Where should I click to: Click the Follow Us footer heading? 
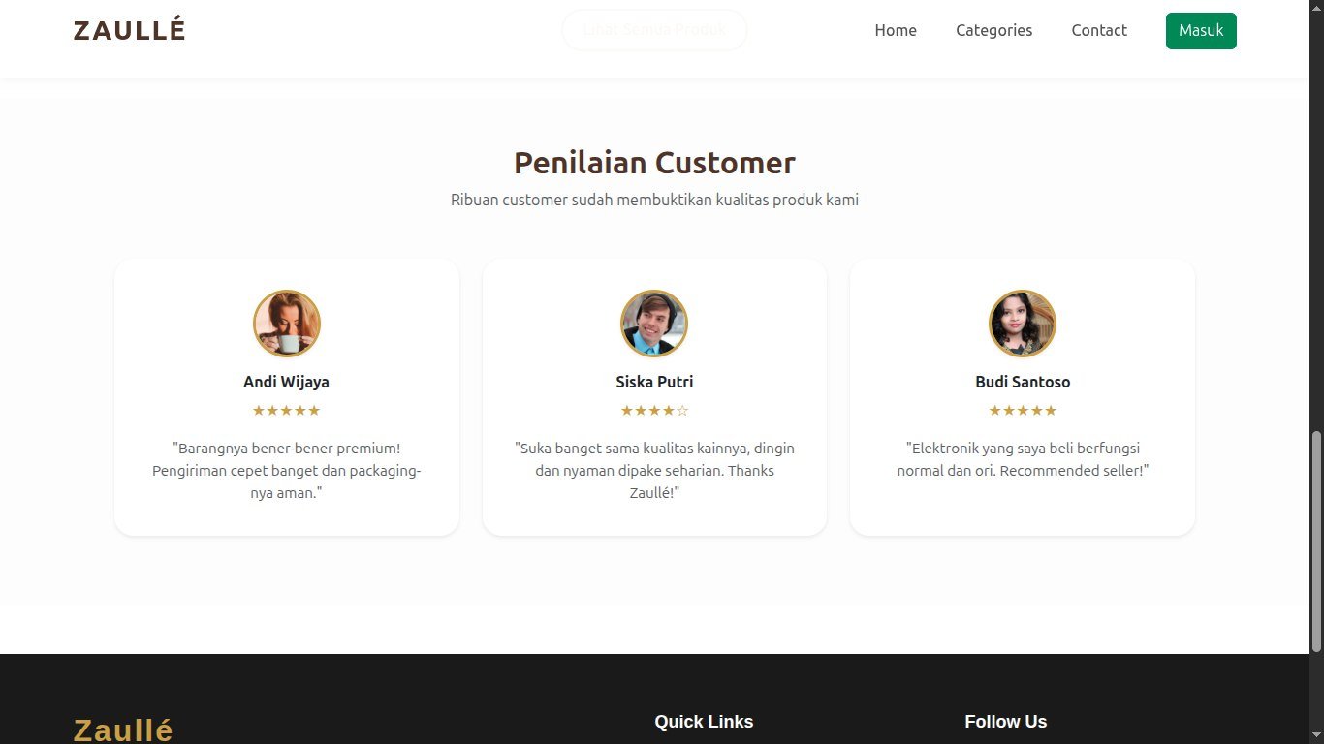pyautogui.click(x=1006, y=722)
